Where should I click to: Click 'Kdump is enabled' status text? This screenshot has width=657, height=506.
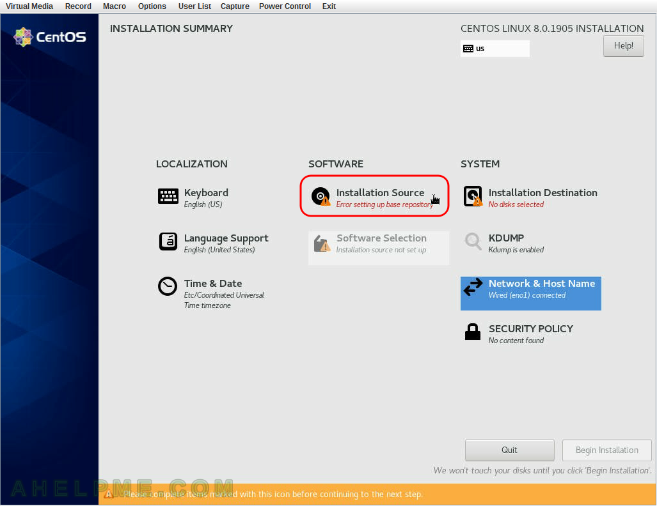516,250
